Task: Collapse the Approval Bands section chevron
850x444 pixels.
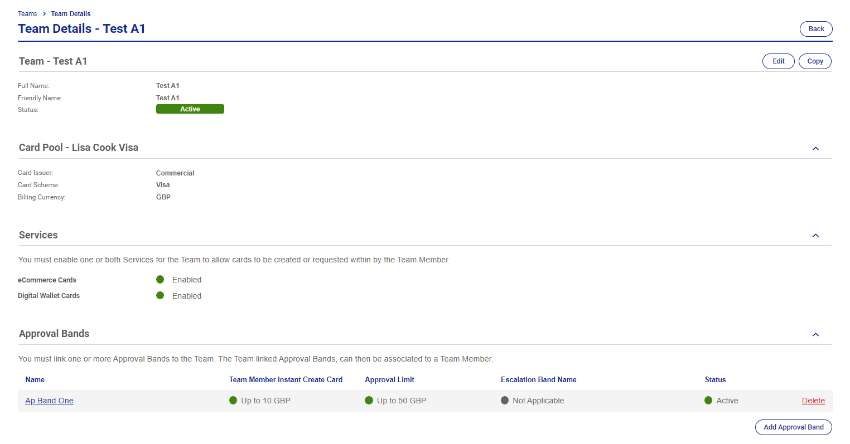Action: [815, 335]
